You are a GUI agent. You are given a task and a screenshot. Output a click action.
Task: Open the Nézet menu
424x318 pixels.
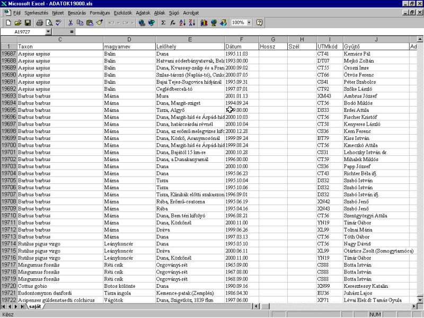58,13
